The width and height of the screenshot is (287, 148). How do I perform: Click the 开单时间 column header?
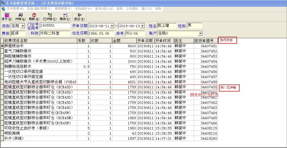[164, 41]
